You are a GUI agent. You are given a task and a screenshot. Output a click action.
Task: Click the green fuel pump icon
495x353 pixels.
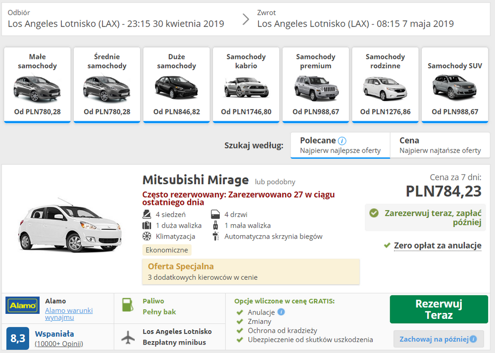(x=128, y=304)
